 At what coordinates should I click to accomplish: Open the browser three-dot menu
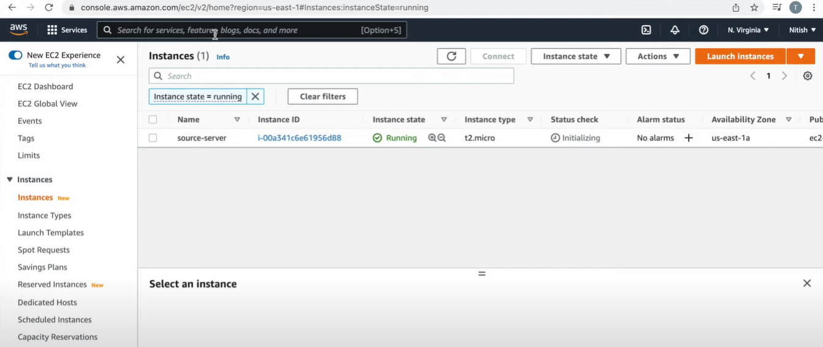click(814, 7)
